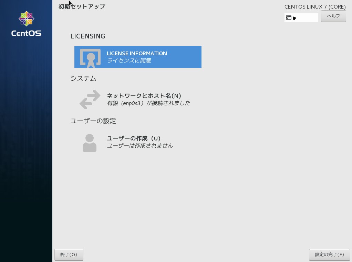
Task: Click the jp keyboard layout field
Action: coord(304,18)
